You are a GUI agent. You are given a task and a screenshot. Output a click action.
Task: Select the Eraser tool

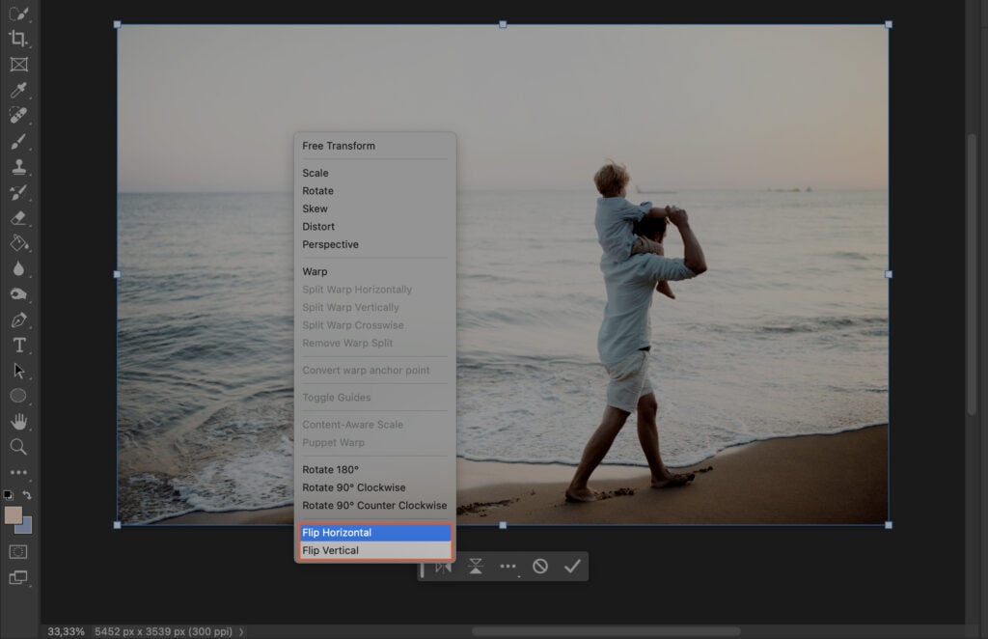coord(15,216)
